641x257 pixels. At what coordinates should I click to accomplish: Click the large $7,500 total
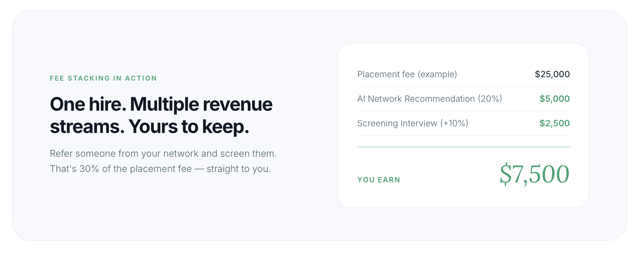pyautogui.click(x=534, y=174)
